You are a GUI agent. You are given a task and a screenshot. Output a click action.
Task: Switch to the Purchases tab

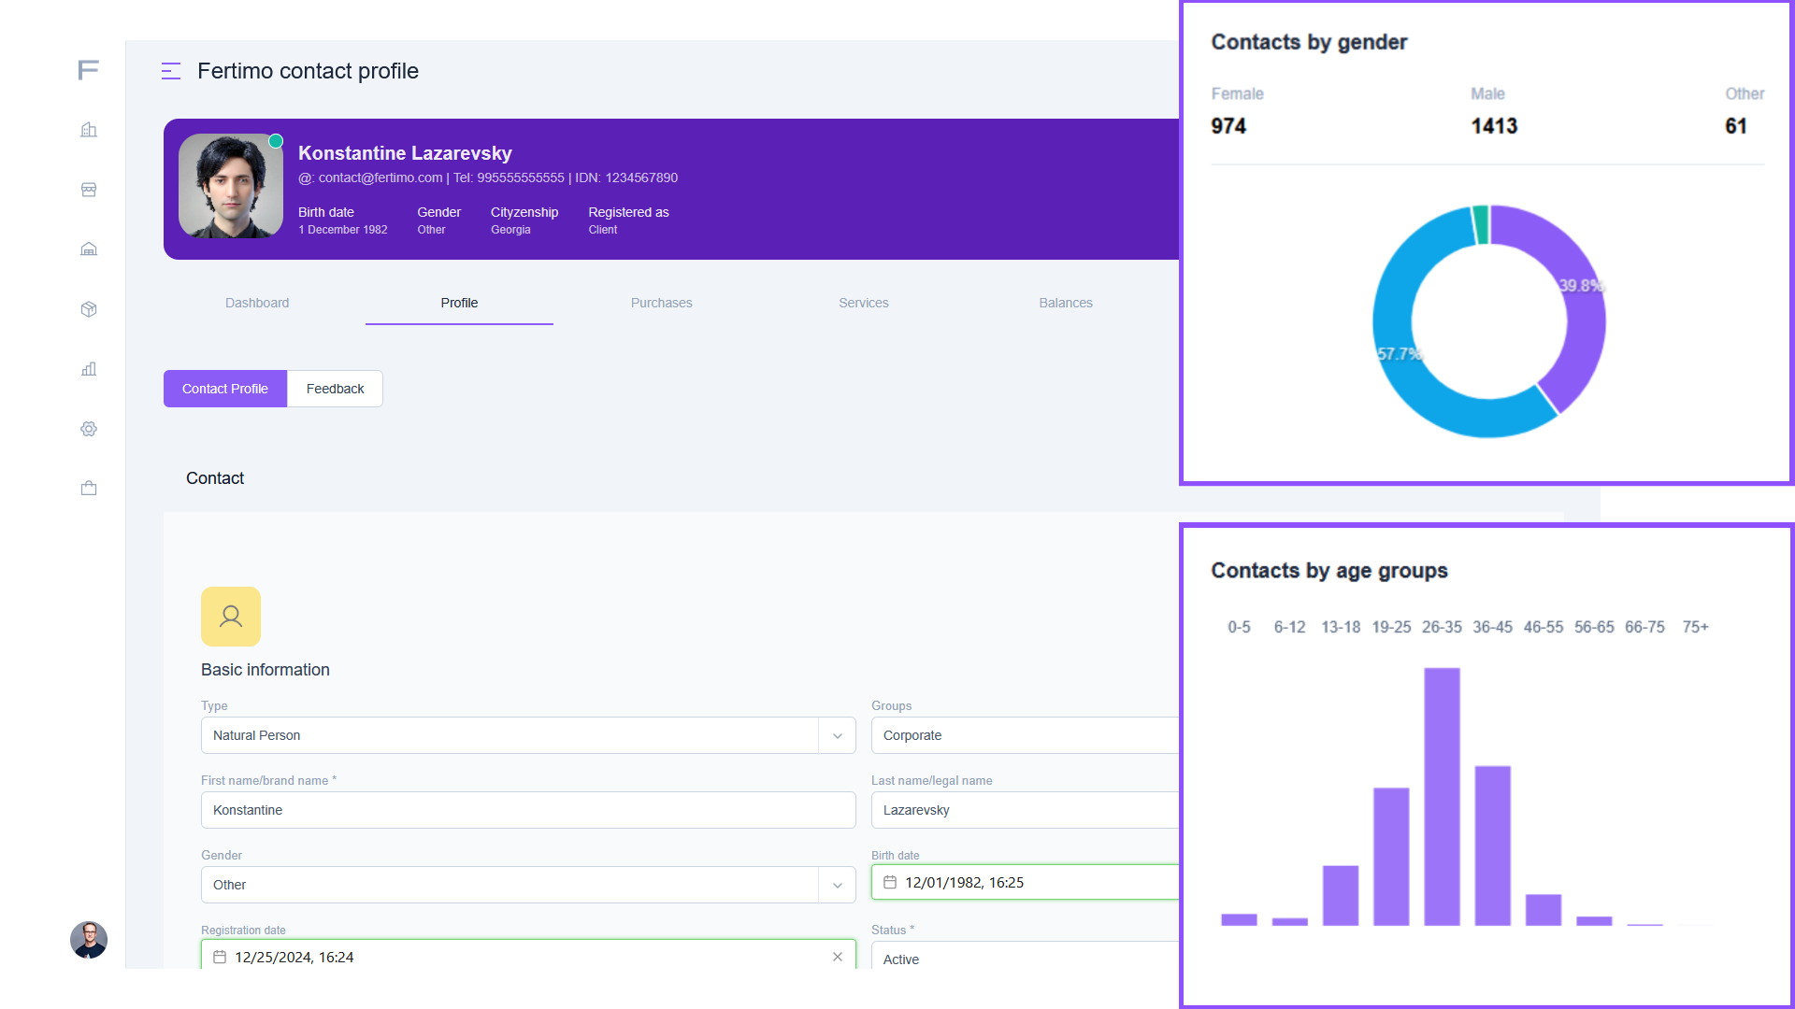pyautogui.click(x=661, y=303)
